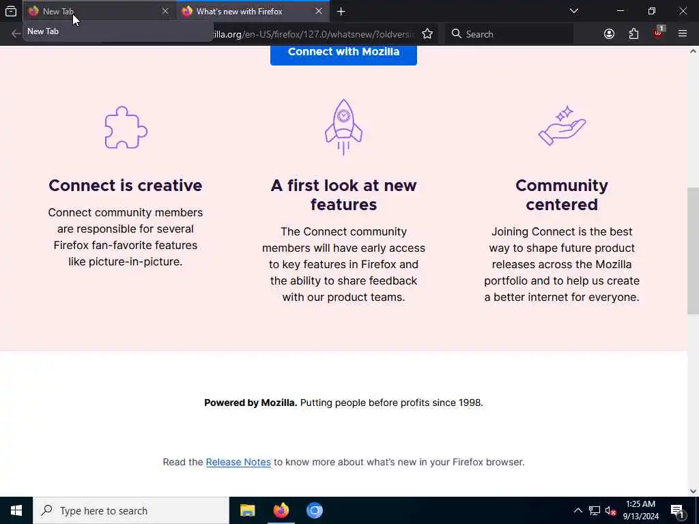Image resolution: width=699 pixels, height=524 pixels.
Task: Click the scrollbar down arrow
Action: coord(693,491)
